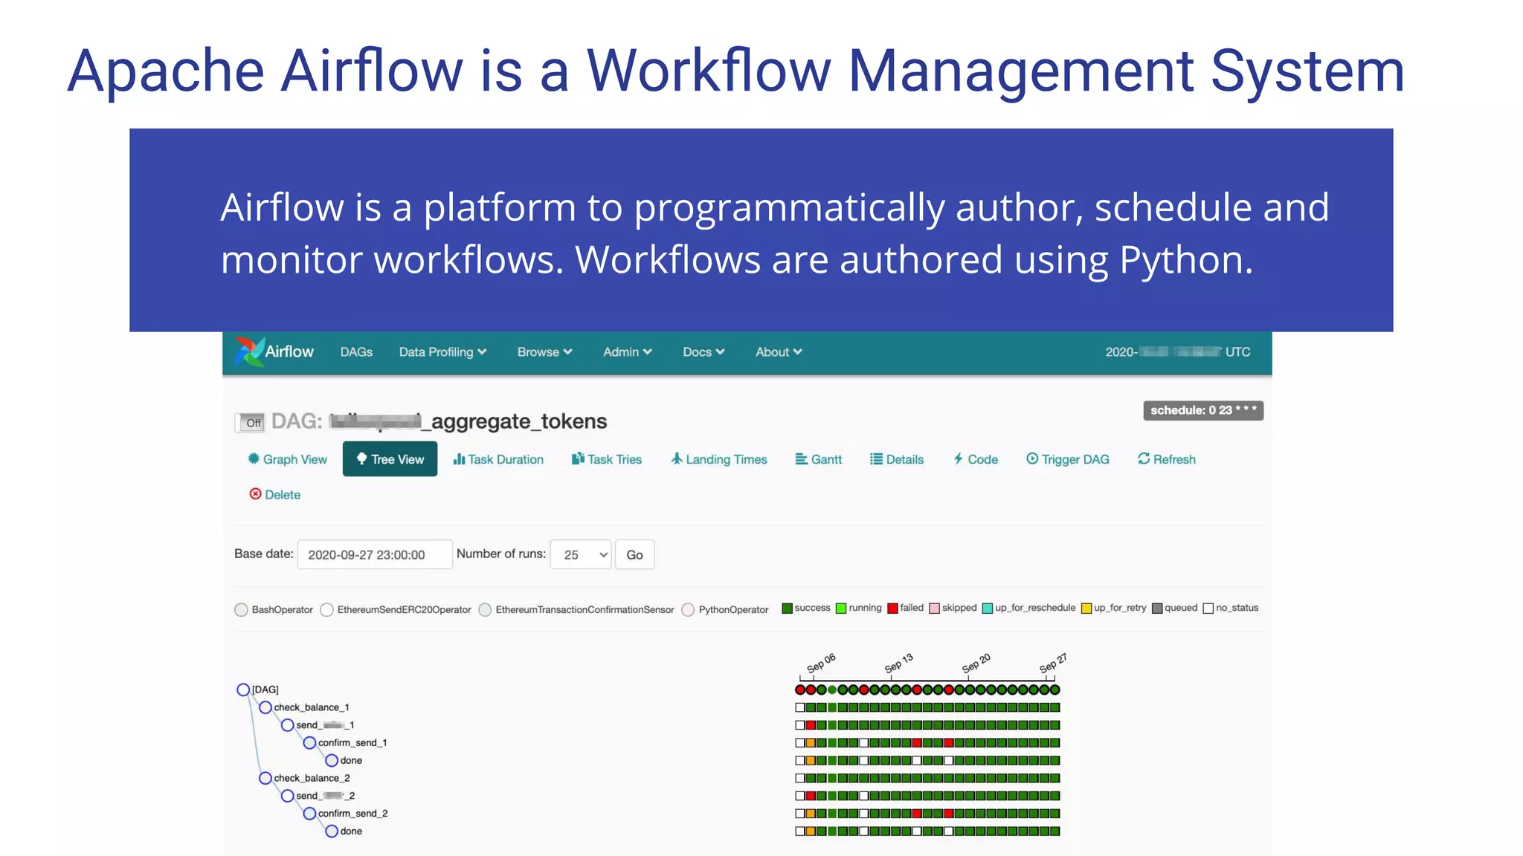Open the Graph View tab
This screenshot has height=856, width=1523.
coord(287,459)
